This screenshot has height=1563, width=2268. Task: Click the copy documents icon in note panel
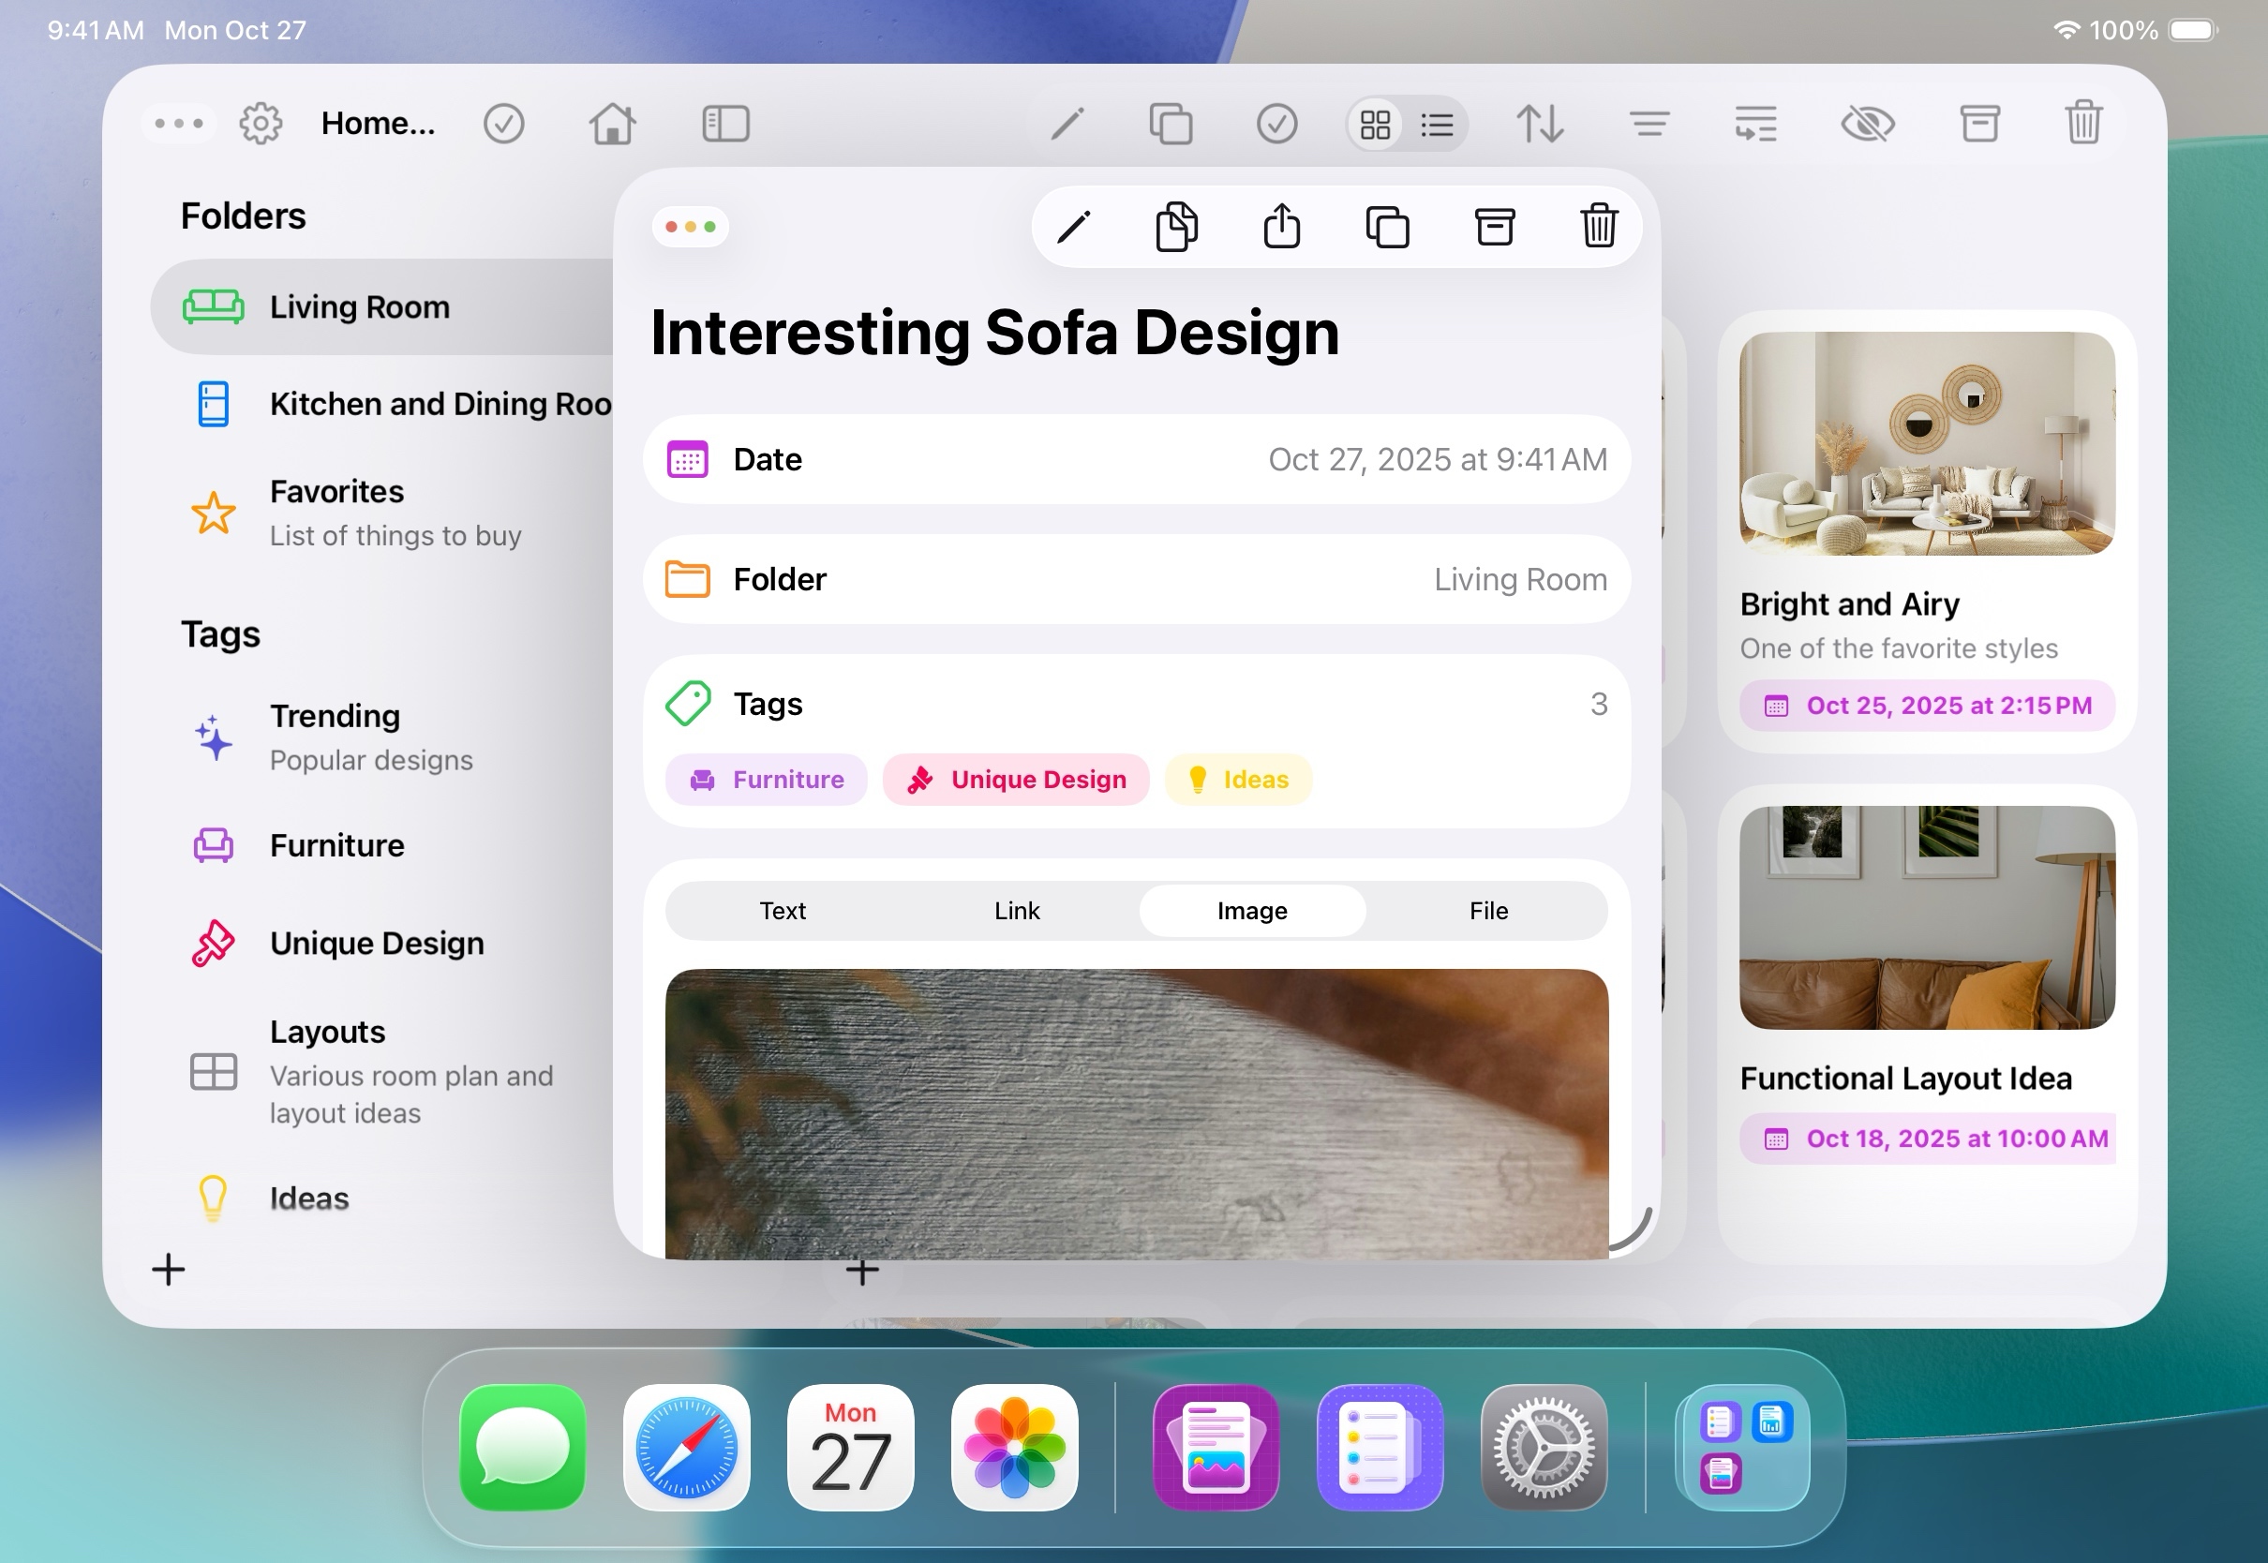pyautogui.click(x=1176, y=227)
